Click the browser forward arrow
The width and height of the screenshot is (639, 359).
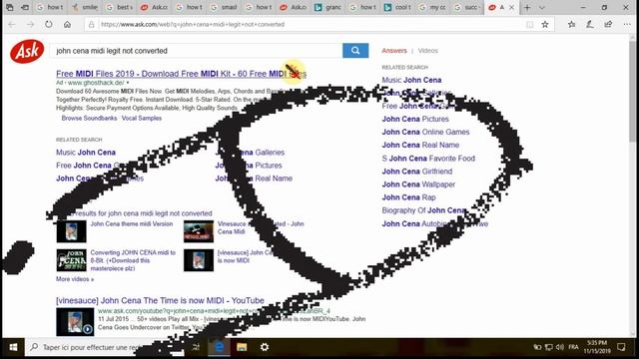31,24
